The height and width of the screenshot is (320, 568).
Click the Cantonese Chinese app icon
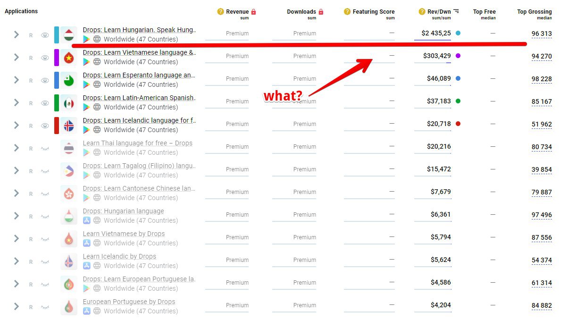pos(69,194)
